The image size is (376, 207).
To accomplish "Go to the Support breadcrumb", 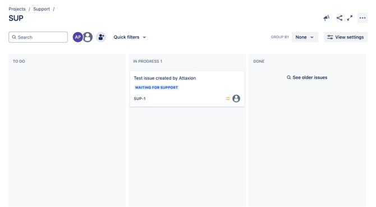I will click(42, 9).
